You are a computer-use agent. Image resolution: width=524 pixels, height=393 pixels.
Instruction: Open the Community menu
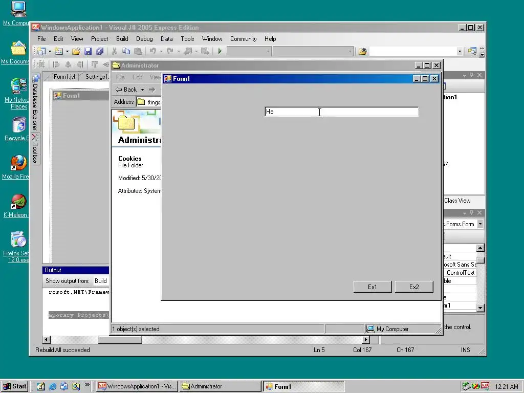point(243,39)
